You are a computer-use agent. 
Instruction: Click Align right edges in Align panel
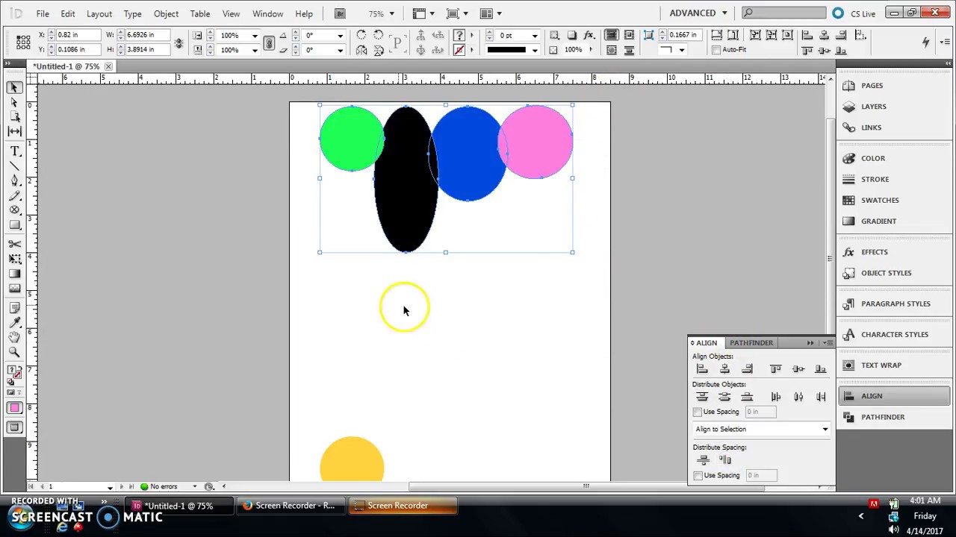[x=747, y=369]
